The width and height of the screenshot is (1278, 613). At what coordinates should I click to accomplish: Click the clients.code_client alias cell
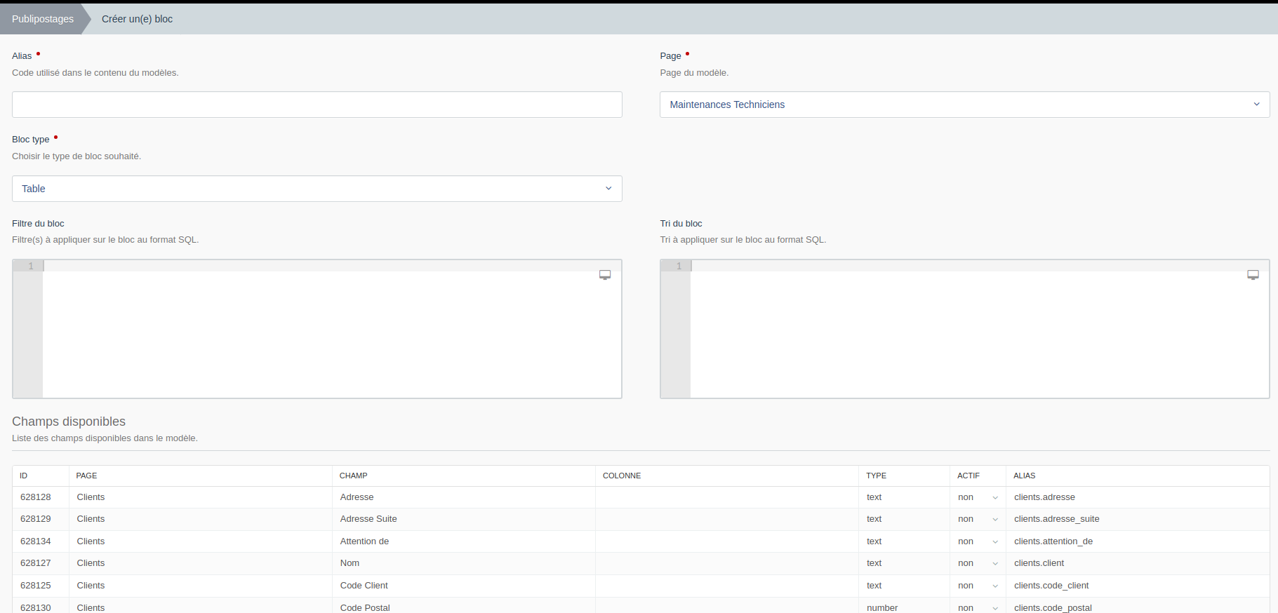(1051, 586)
